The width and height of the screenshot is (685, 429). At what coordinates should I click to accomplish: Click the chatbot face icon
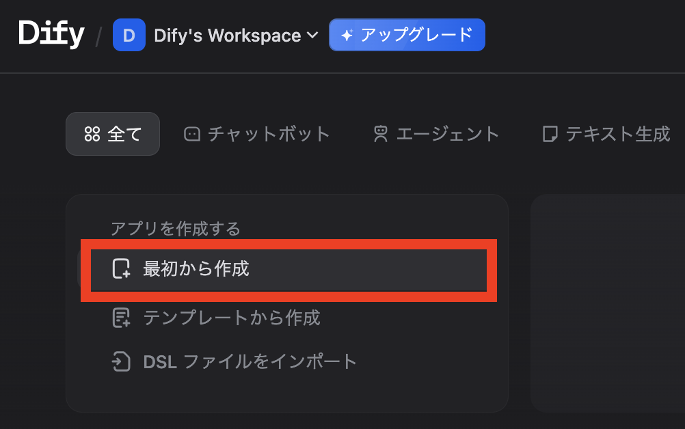point(192,134)
